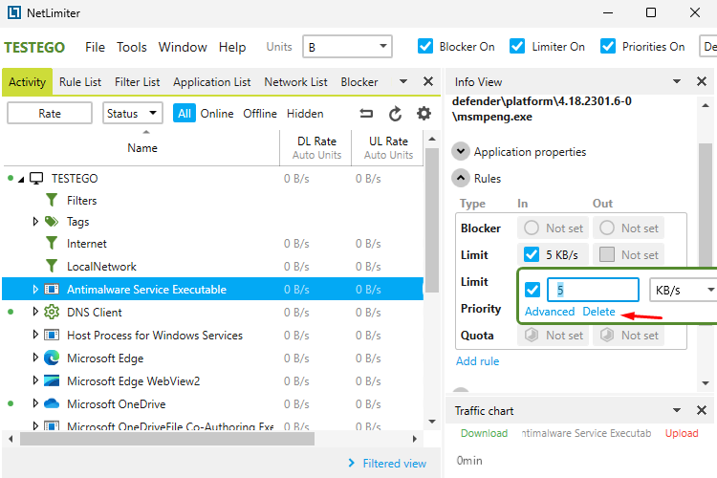
Task: Show Offline items filter
Action: coord(260,114)
